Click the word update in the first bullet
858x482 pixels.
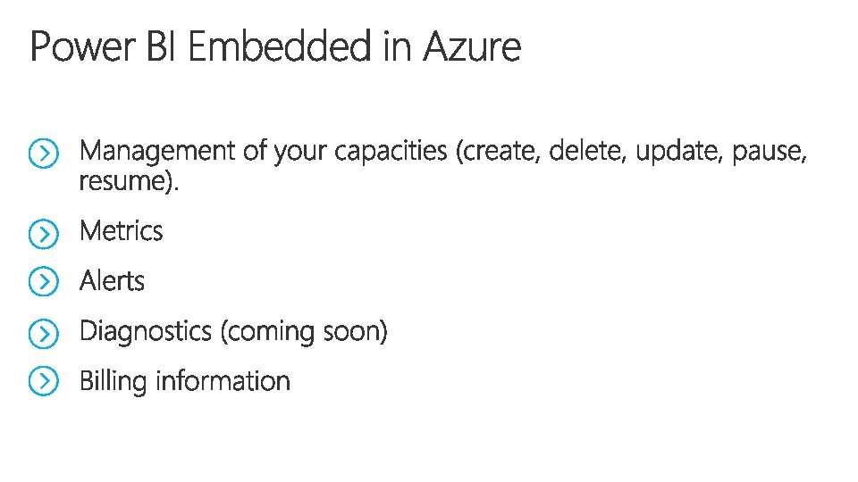677,152
